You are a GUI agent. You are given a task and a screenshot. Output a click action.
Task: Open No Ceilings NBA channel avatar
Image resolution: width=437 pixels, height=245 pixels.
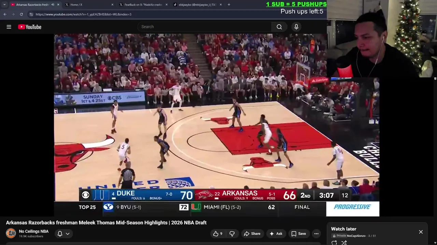[x=11, y=233]
